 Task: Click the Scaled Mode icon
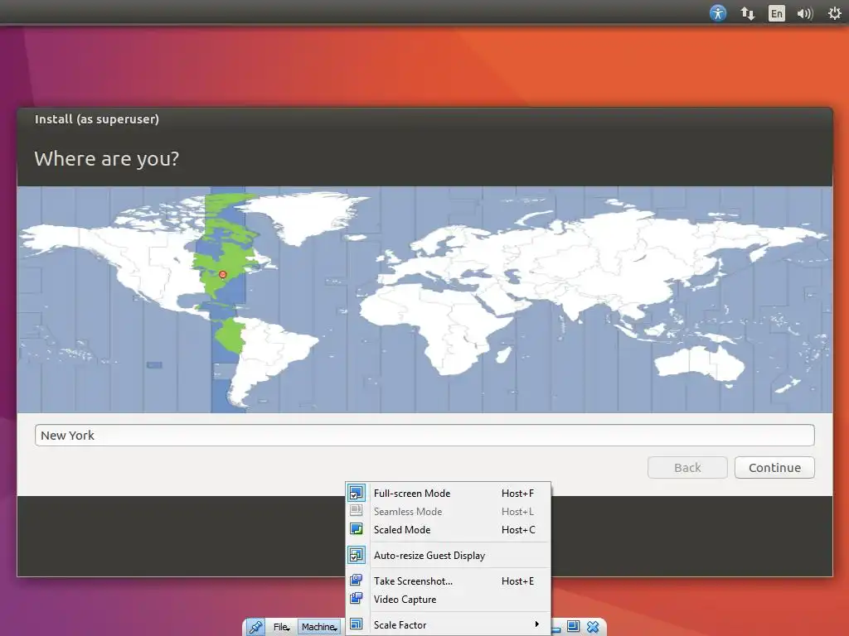[357, 529]
